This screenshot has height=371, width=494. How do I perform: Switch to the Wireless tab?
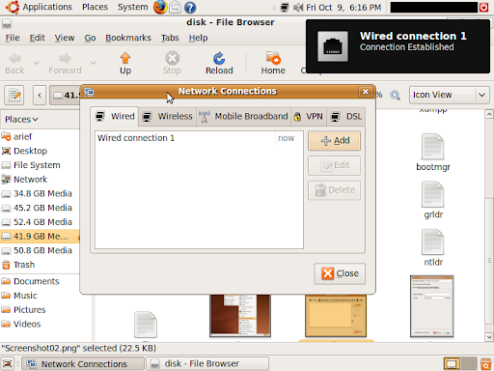tap(167, 116)
